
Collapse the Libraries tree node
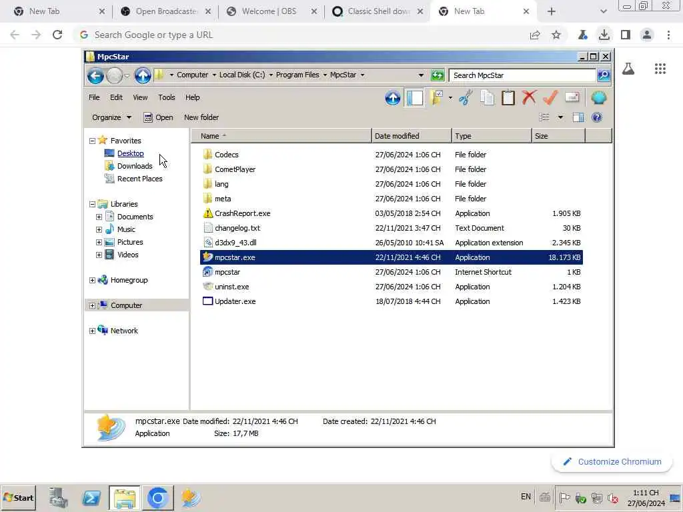tap(92, 204)
